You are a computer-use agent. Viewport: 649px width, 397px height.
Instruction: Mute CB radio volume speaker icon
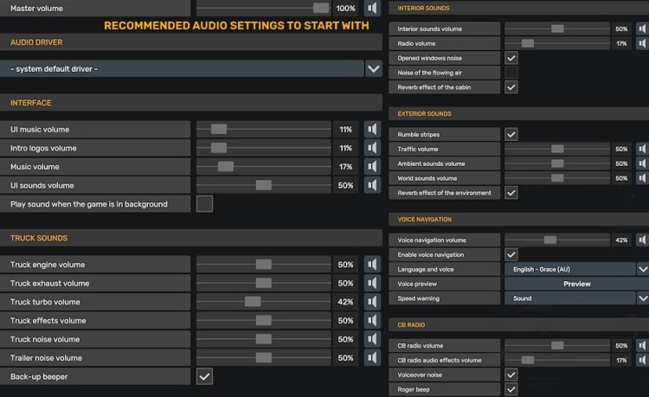tap(642, 345)
